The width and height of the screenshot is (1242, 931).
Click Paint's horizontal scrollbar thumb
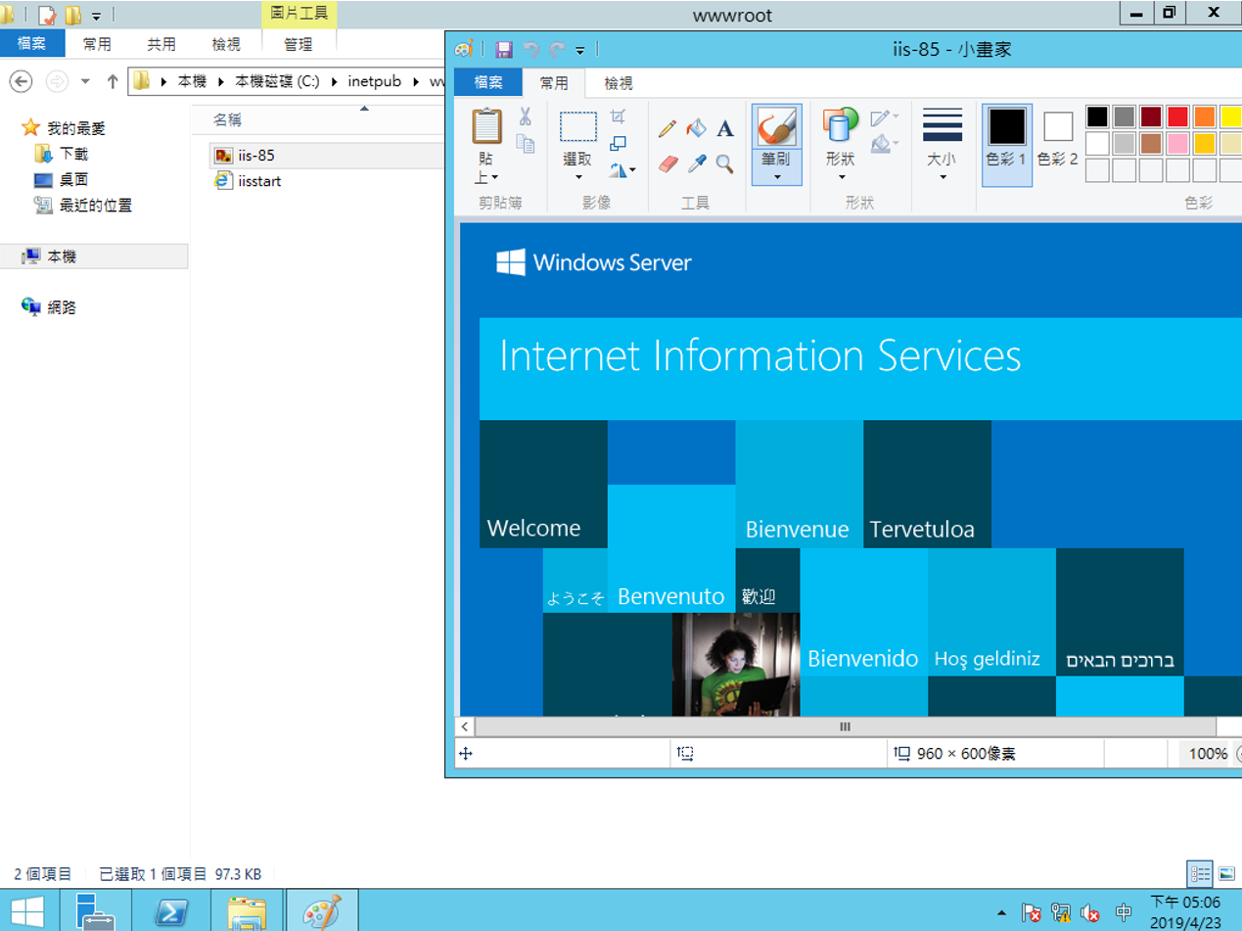pos(845,726)
